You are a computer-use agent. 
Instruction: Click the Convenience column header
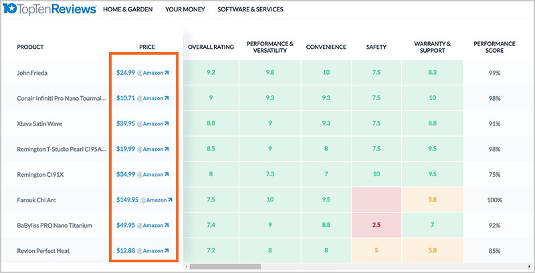326,47
